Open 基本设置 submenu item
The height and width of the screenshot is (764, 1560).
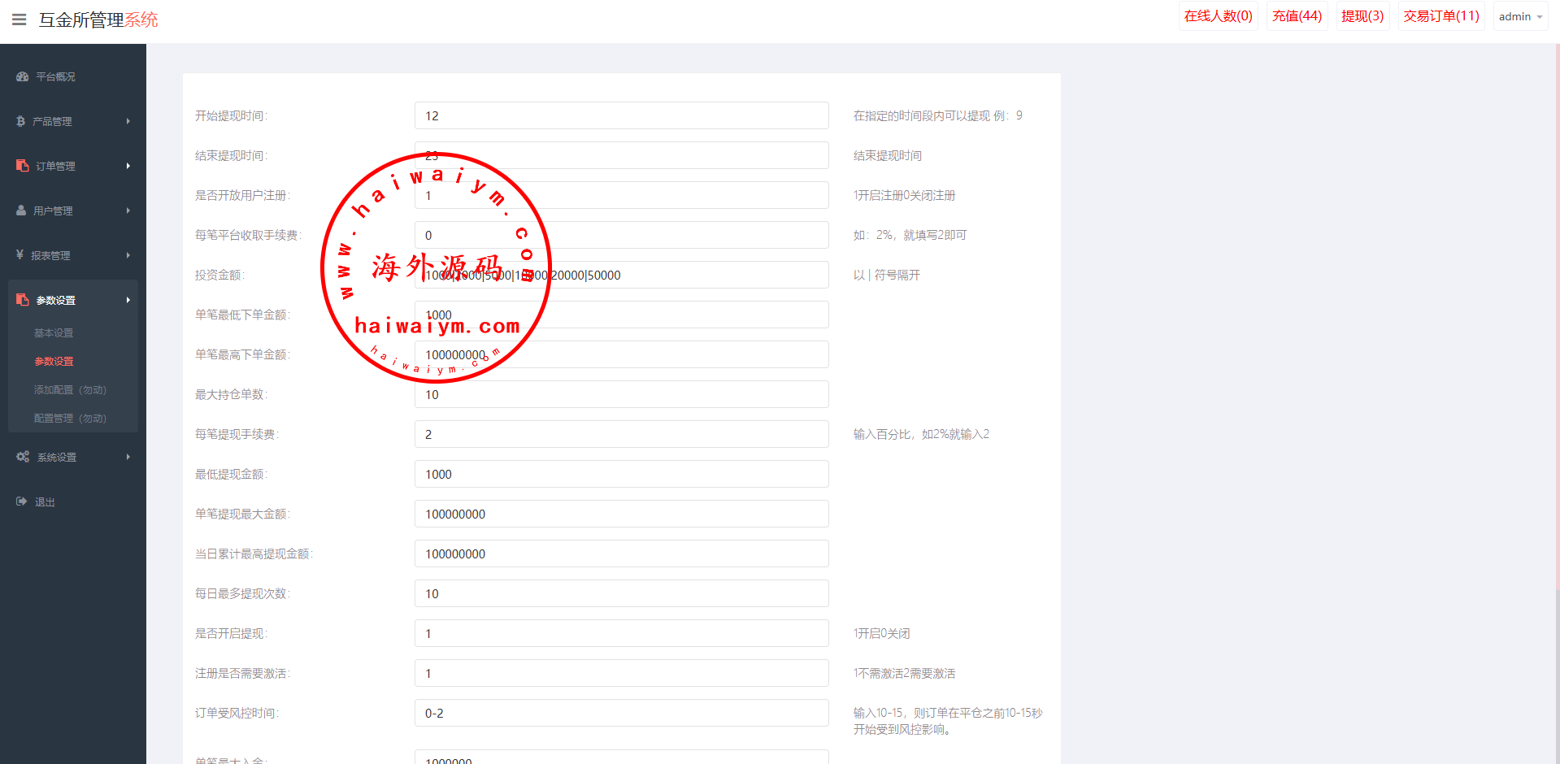pyautogui.click(x=54, y=333)
